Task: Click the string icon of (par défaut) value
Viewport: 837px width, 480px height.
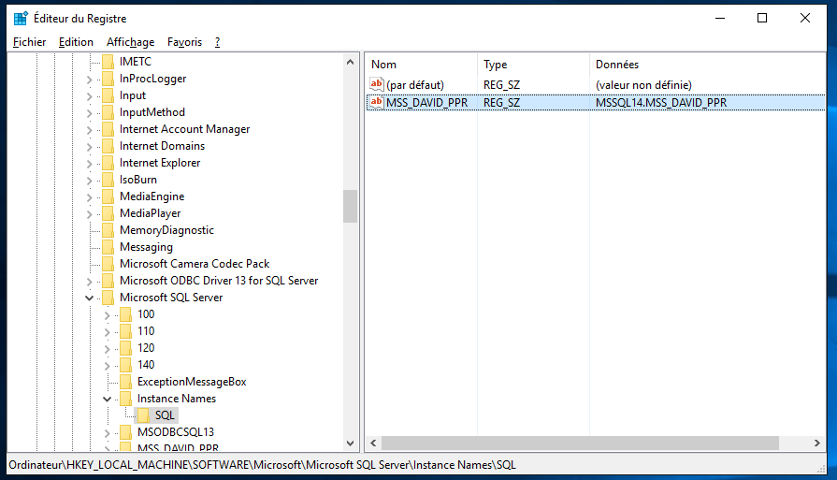Action: tap(377, 84)
